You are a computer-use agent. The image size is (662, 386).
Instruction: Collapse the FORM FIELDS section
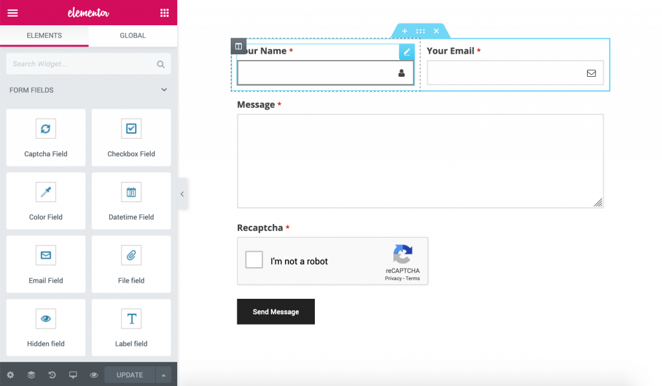164,90
